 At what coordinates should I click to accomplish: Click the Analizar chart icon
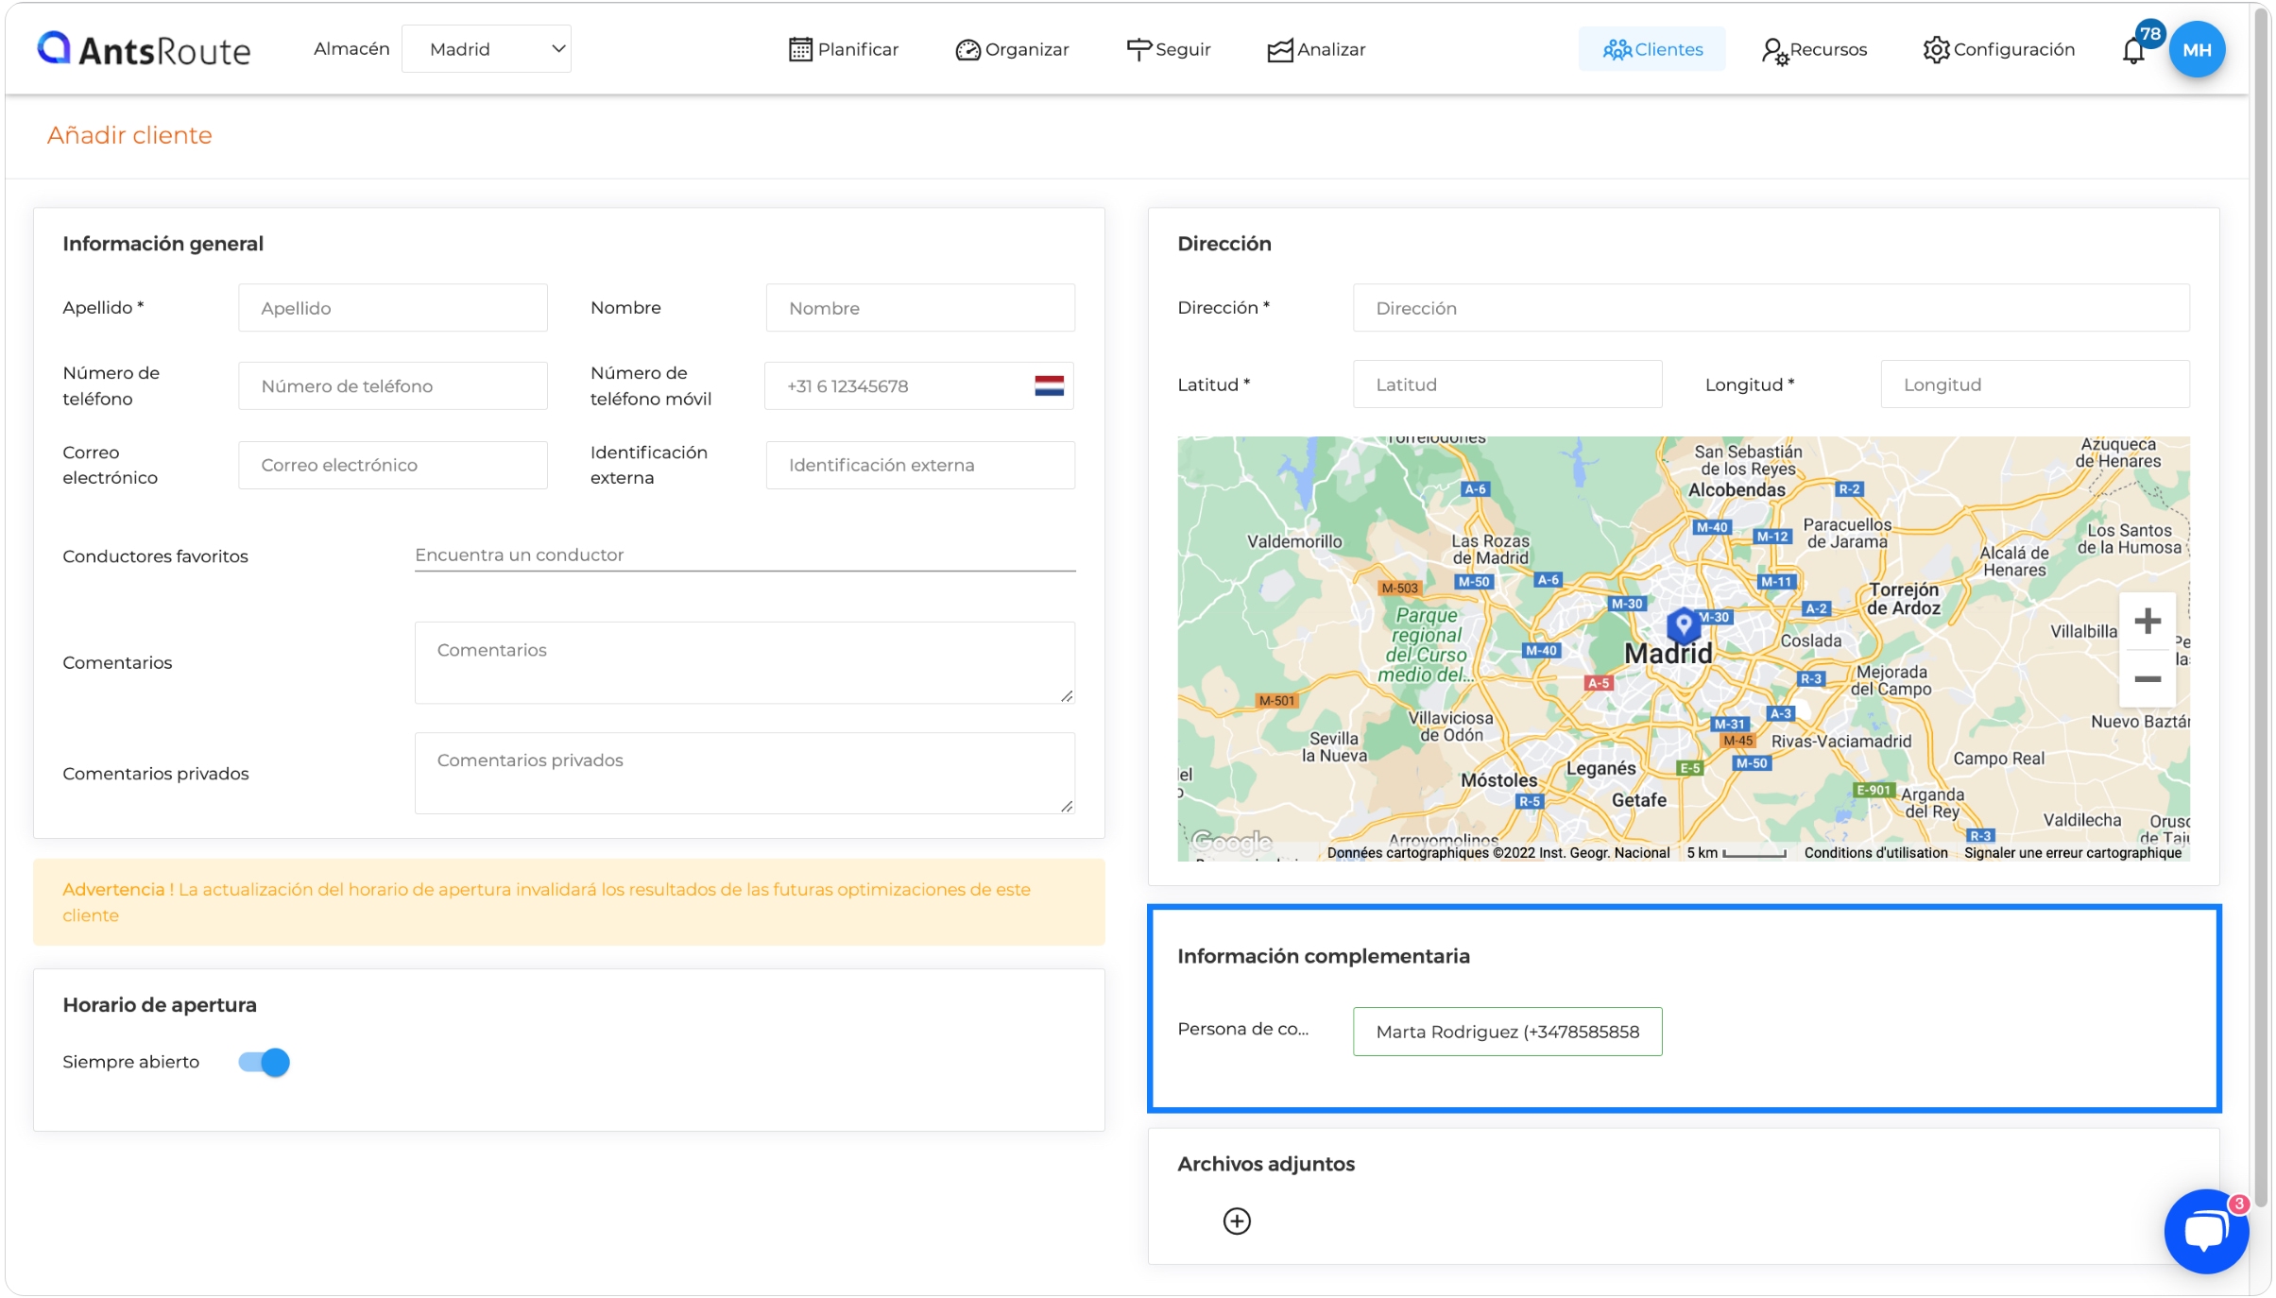point(1279,49)
